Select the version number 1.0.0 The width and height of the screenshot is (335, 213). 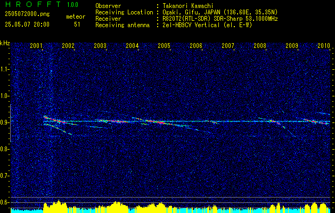72,5
